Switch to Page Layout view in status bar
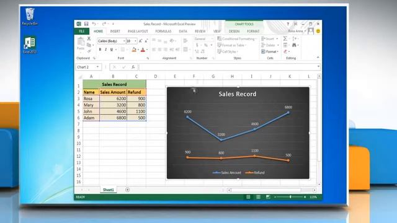The height and width of the screenshot is (223, 397). (258, 197)
